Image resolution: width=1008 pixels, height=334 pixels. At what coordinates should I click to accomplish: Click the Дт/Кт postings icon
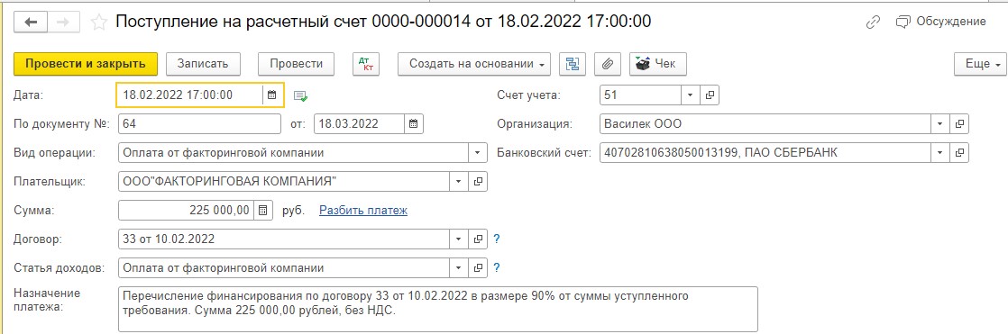366,64
